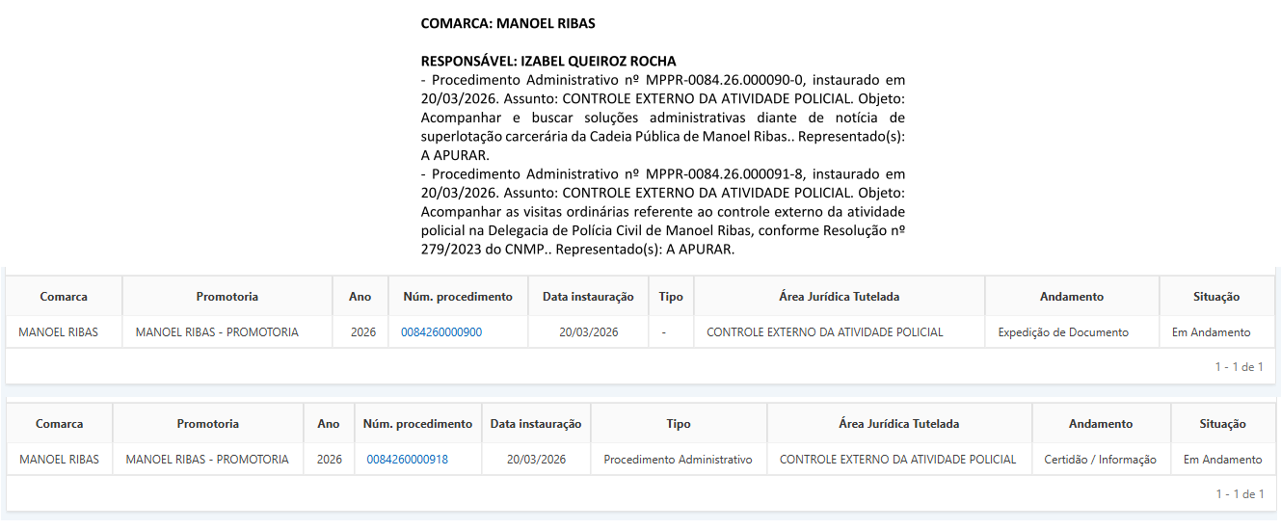Click the RESPONSÁVEL: IZABEL QUEIROZ ROCHA line
The height and width of the screenshot is (529, 1281).
(548, 61)
